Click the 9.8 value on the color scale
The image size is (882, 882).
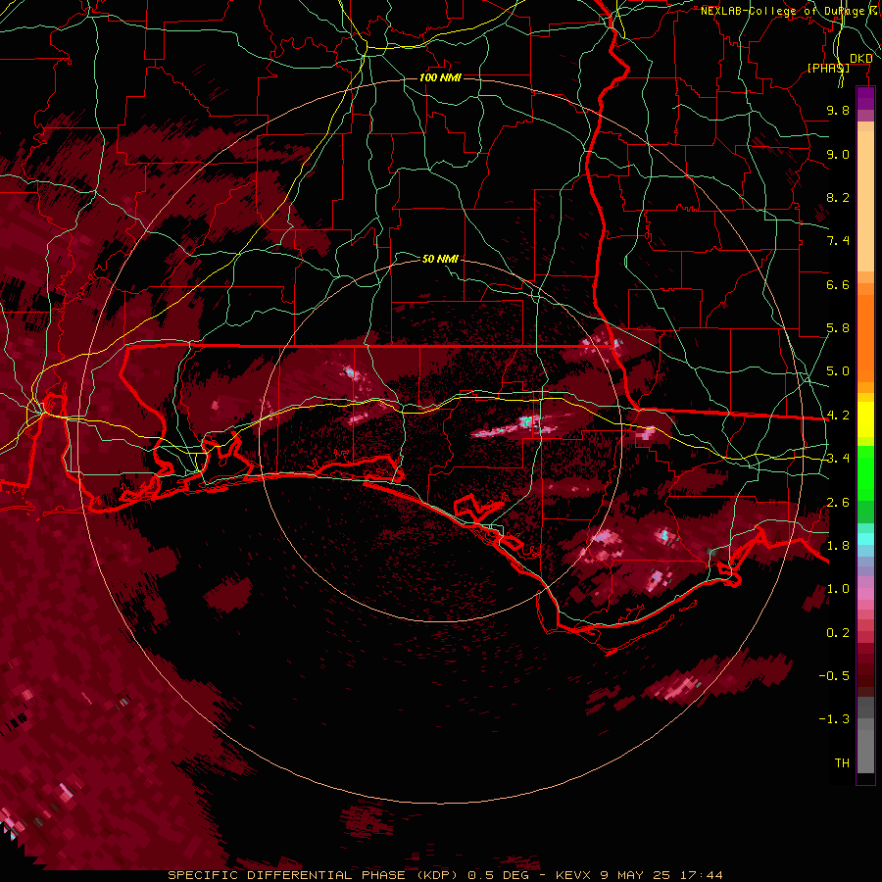(838, 110)
